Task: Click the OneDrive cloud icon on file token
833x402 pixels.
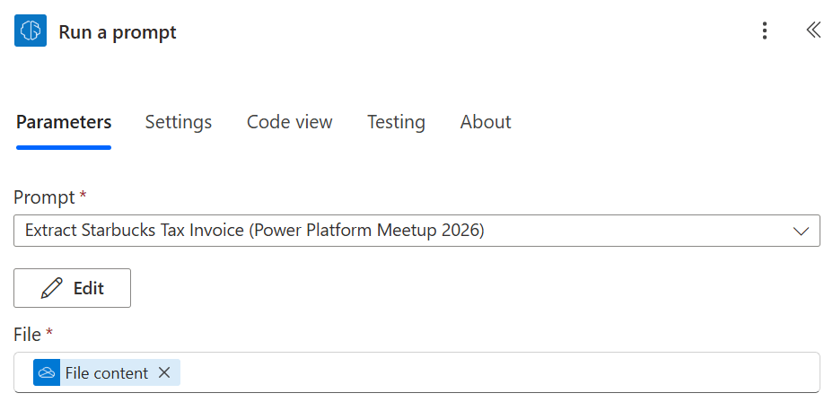Action: [x=47, y=372]
